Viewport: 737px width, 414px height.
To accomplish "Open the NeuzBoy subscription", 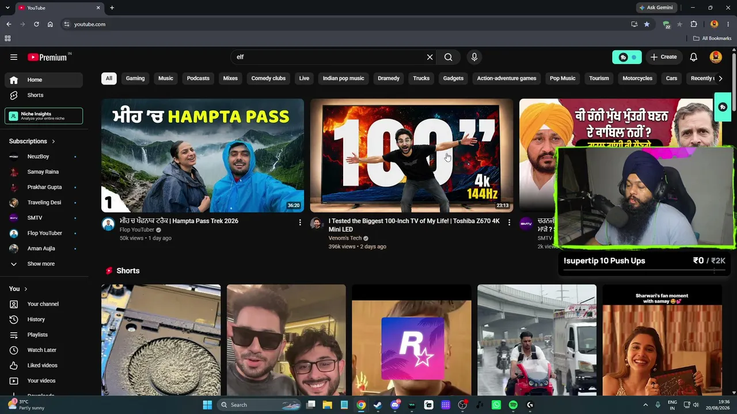I will (x=44, y=156).
